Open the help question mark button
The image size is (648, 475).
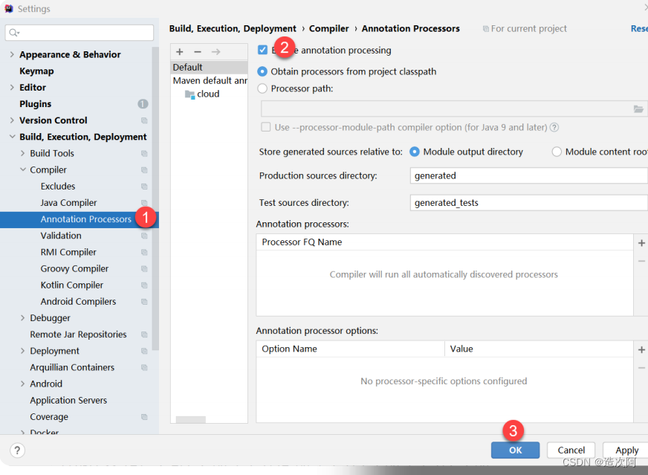17,450
